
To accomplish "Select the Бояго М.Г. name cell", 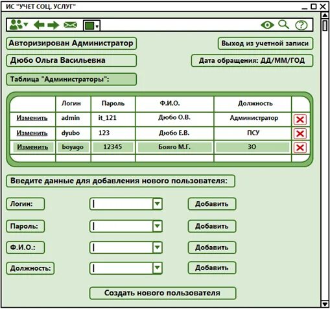I will pyautogui.click(x=174, y=147).
